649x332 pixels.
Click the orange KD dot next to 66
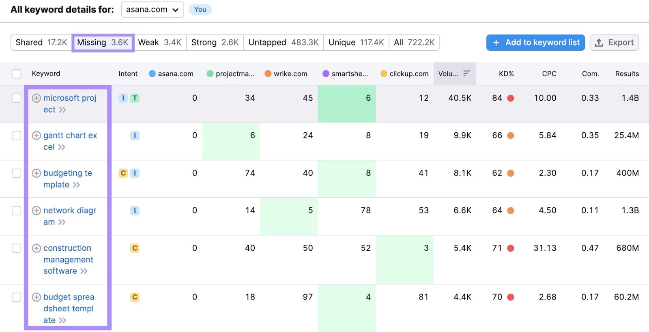tap(511, 136)
